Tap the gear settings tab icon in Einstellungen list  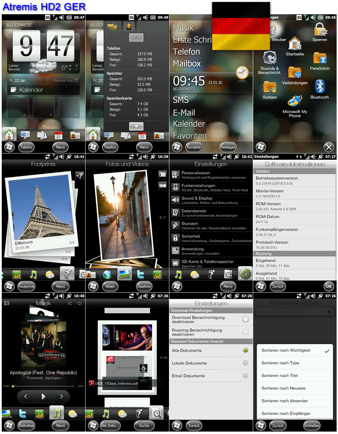(246, 274)
